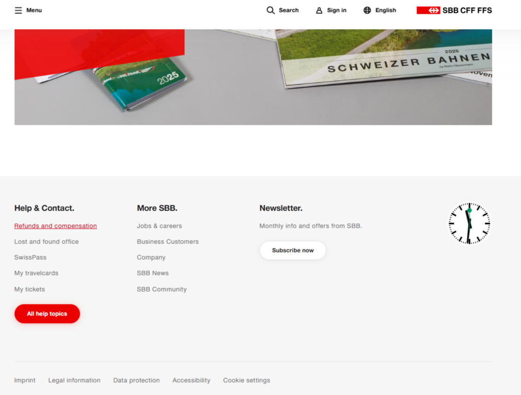
Task: Open the English language selector
Action: [x=385, y=10]
